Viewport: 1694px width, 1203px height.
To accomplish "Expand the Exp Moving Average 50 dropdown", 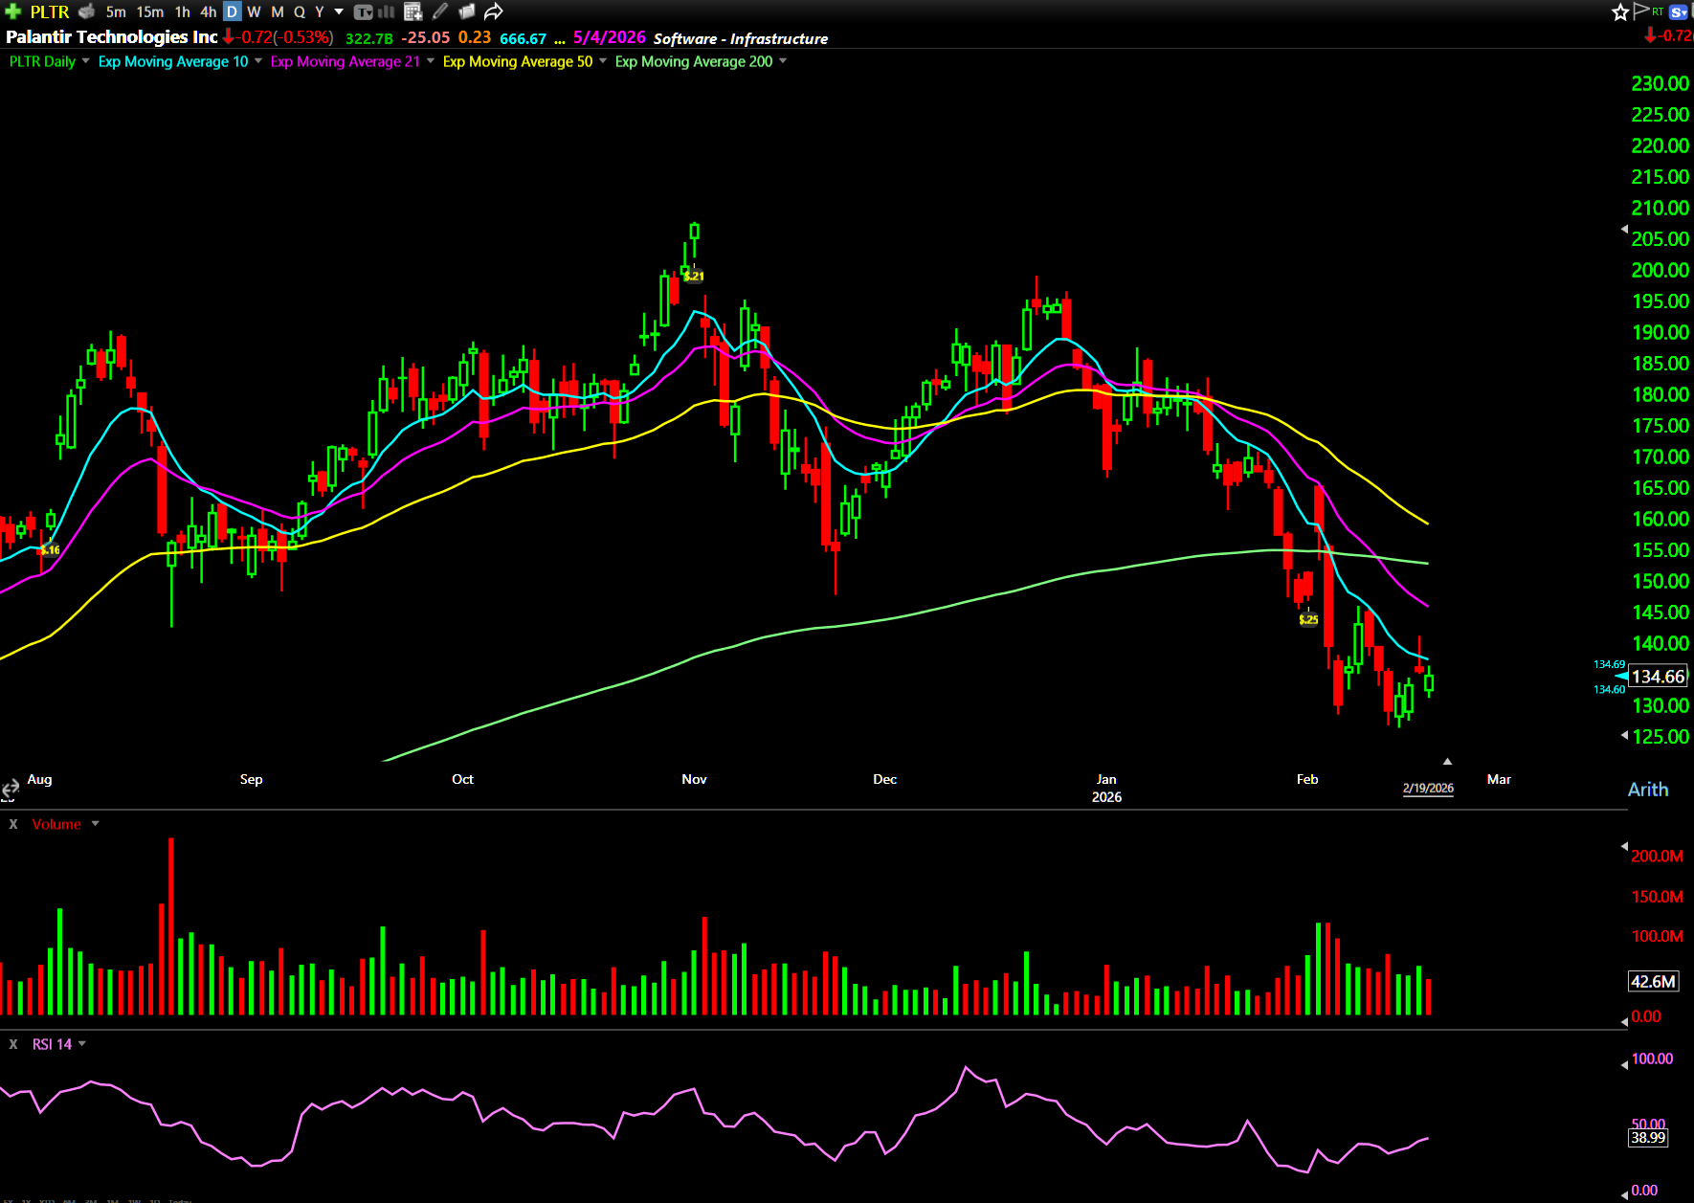I will coord(603,61).
